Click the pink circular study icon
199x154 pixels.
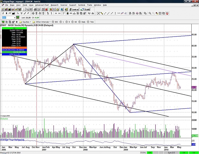(137, 13)
